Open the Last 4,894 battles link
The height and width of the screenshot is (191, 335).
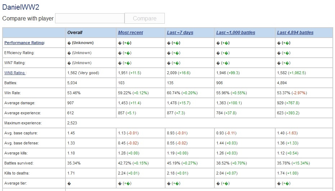295,33
